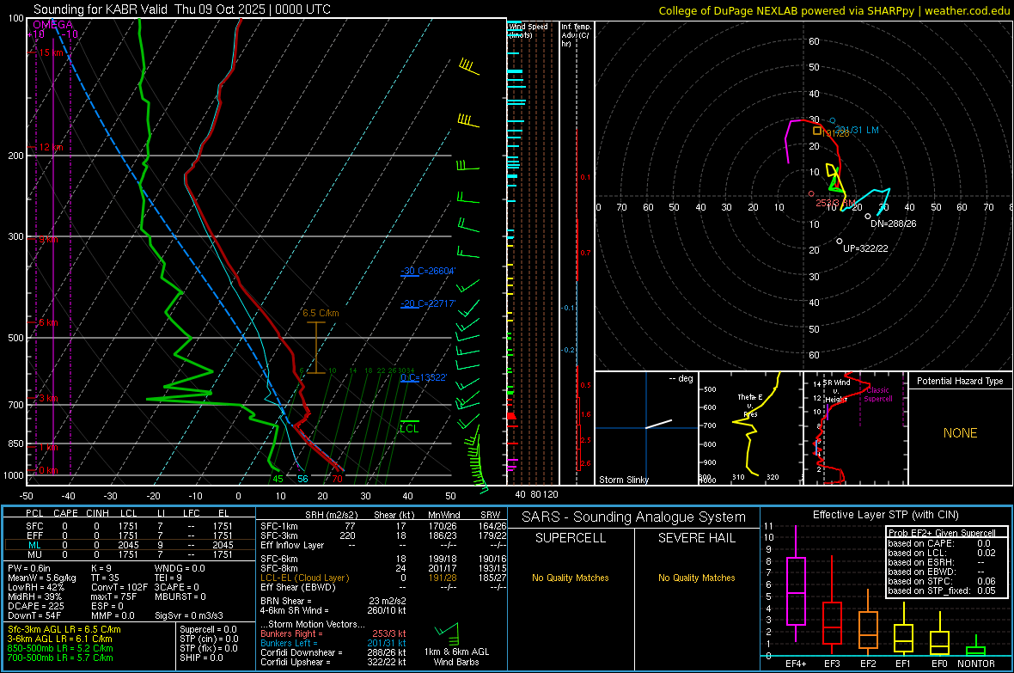This screenshot has width=1014, height=673.
Task: Click the 'PW = 0.6in' value
Action: pyautogui.click(x=29, y=568)
